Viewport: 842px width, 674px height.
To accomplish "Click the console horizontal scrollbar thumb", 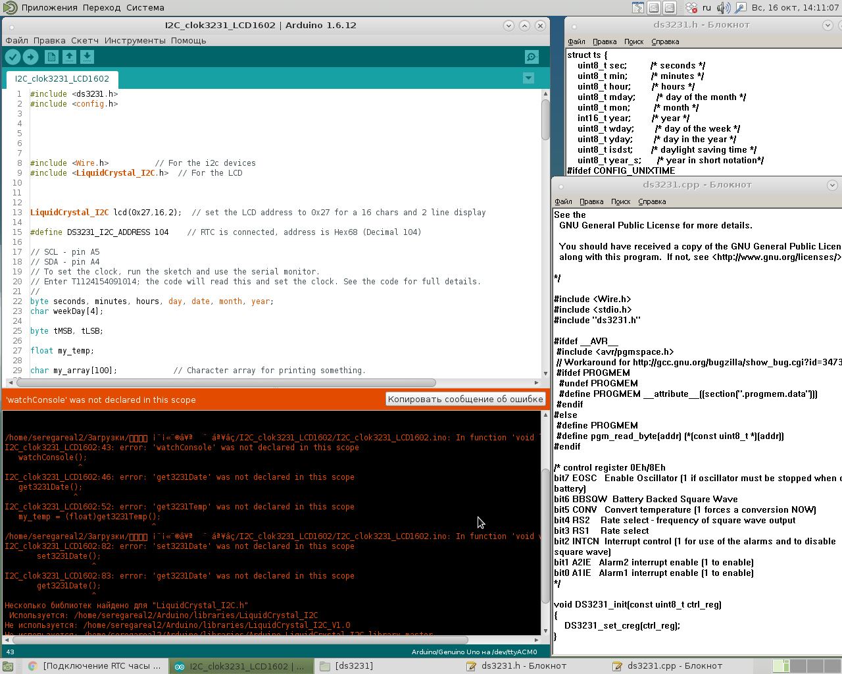I will tap(241, 639).
